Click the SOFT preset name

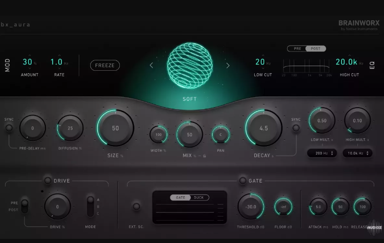190,99
